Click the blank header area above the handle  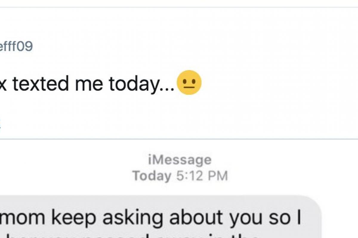pos(179,24)
